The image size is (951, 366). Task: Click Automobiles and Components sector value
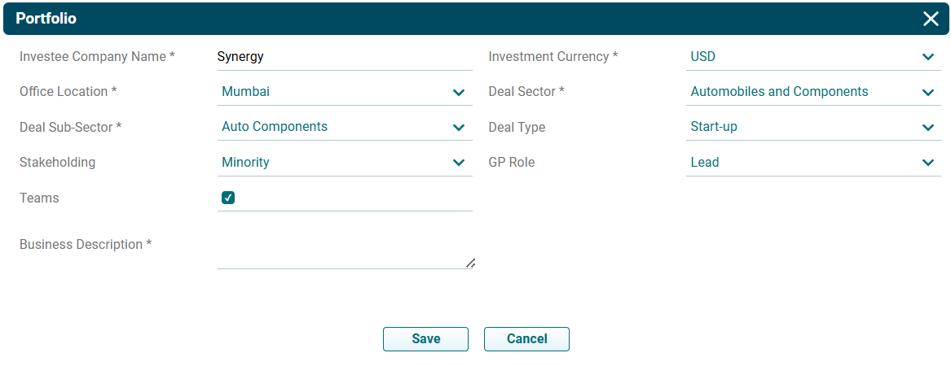point(779,92)
